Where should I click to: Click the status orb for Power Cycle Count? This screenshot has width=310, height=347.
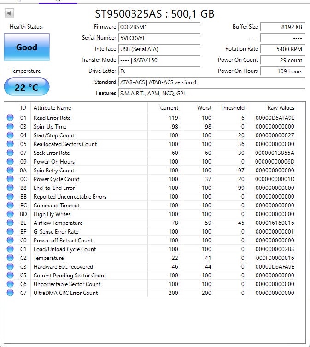coord(10,179)
